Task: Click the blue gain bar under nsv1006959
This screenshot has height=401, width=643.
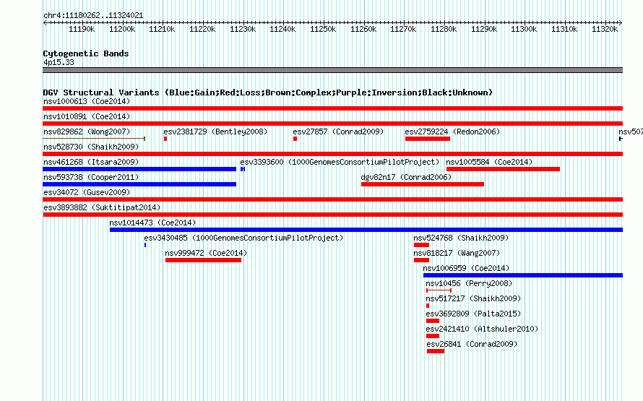Action: [x=523, y=275]
